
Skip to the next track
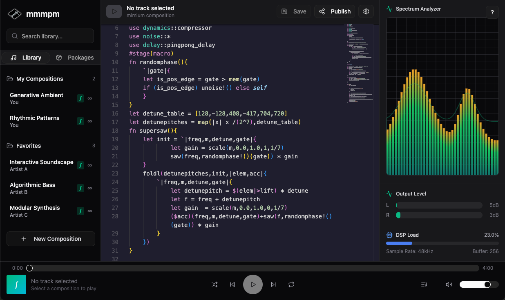273,284
